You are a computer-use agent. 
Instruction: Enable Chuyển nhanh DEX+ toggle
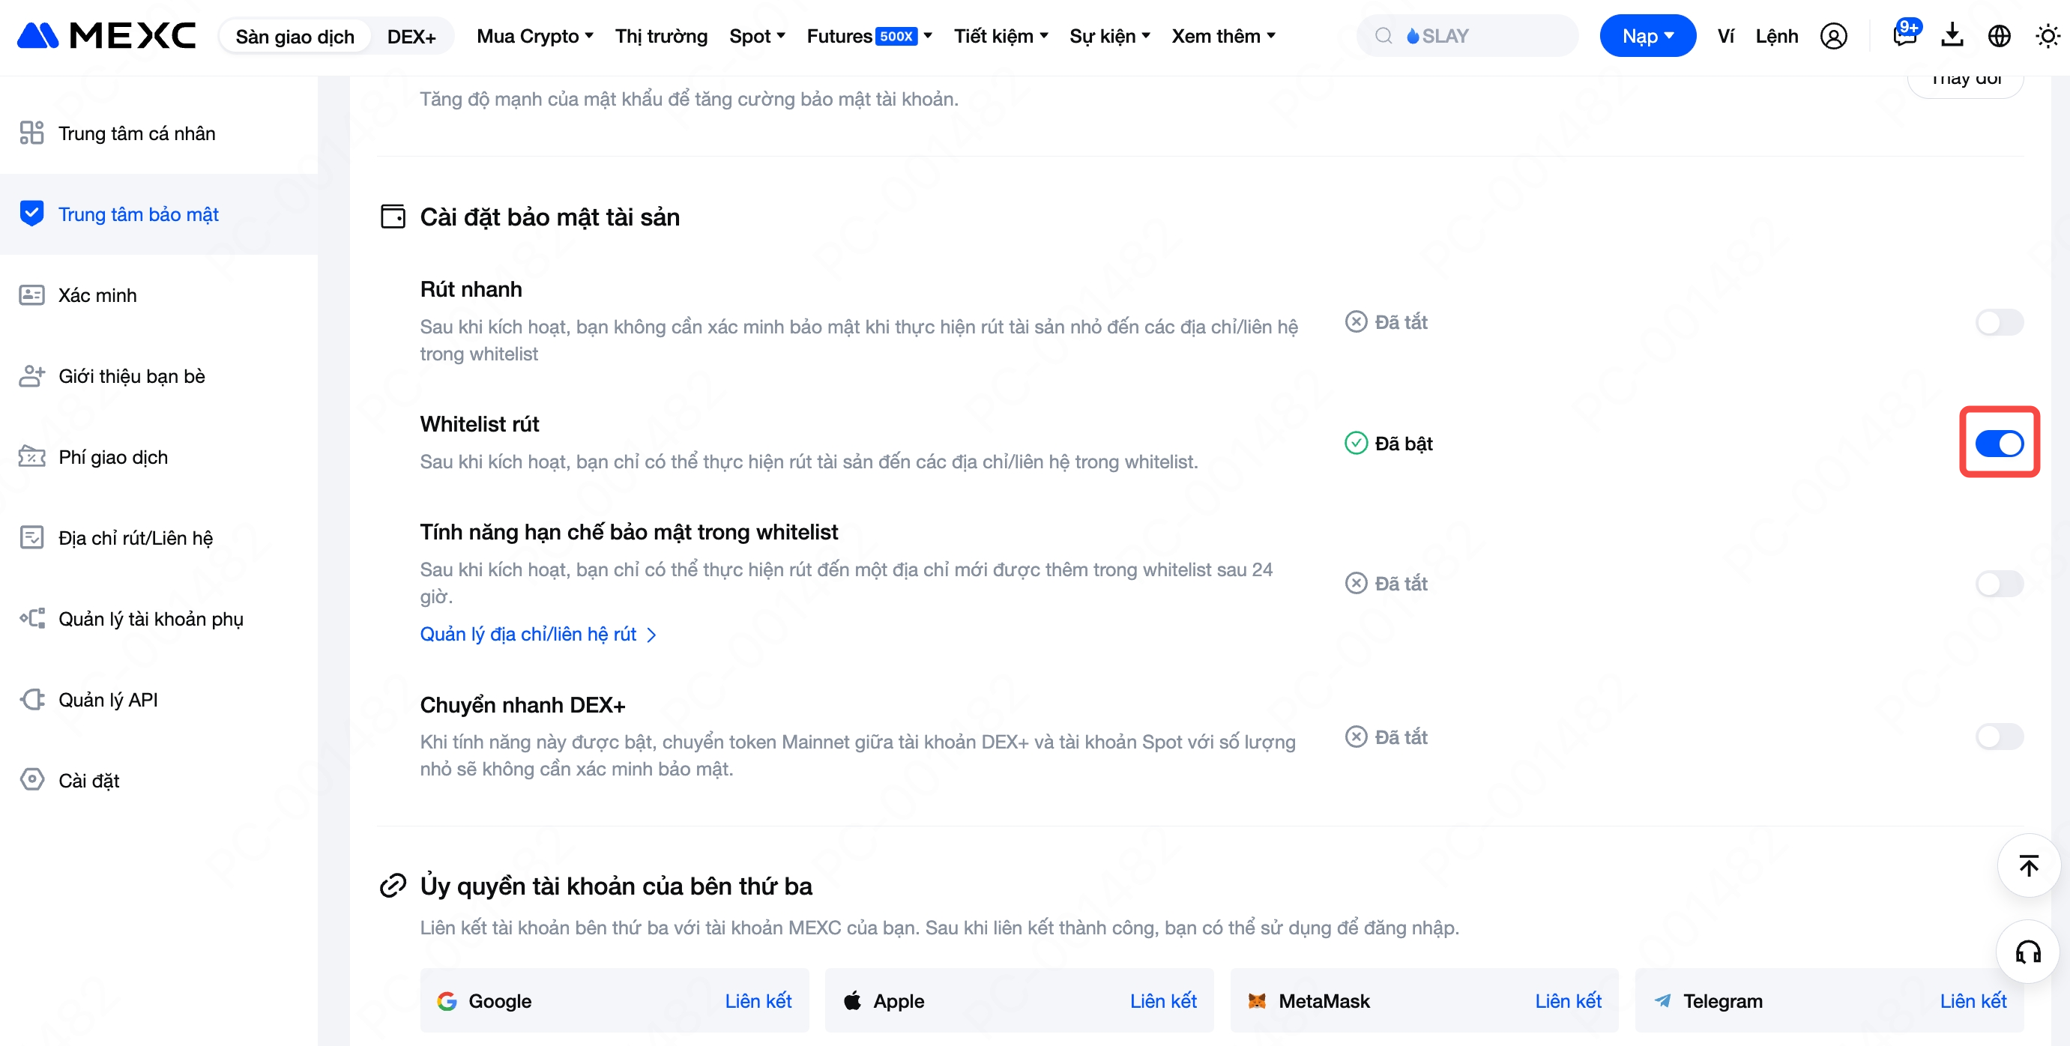pos(1999,737)
